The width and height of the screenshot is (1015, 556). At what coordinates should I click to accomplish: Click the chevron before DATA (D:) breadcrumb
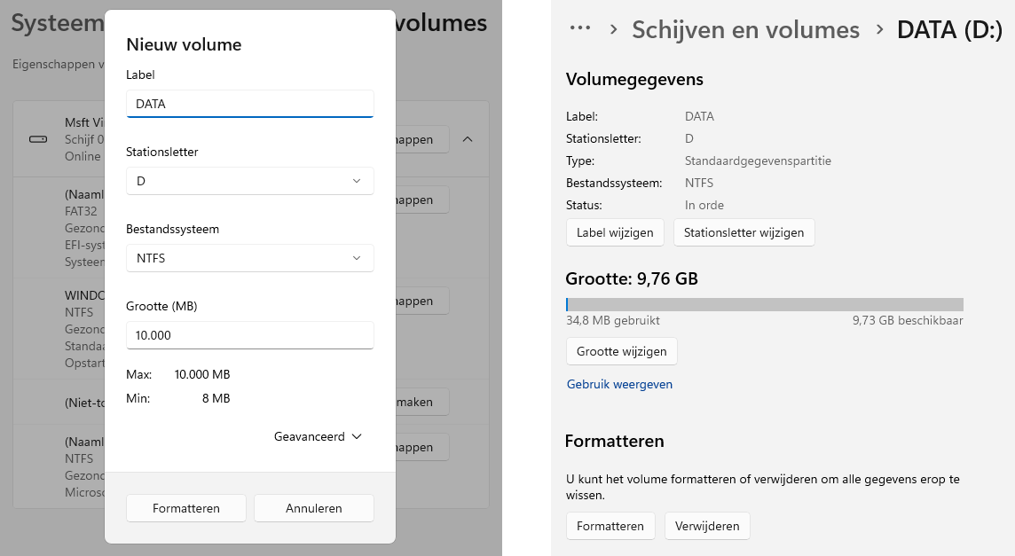coord(879,29)
